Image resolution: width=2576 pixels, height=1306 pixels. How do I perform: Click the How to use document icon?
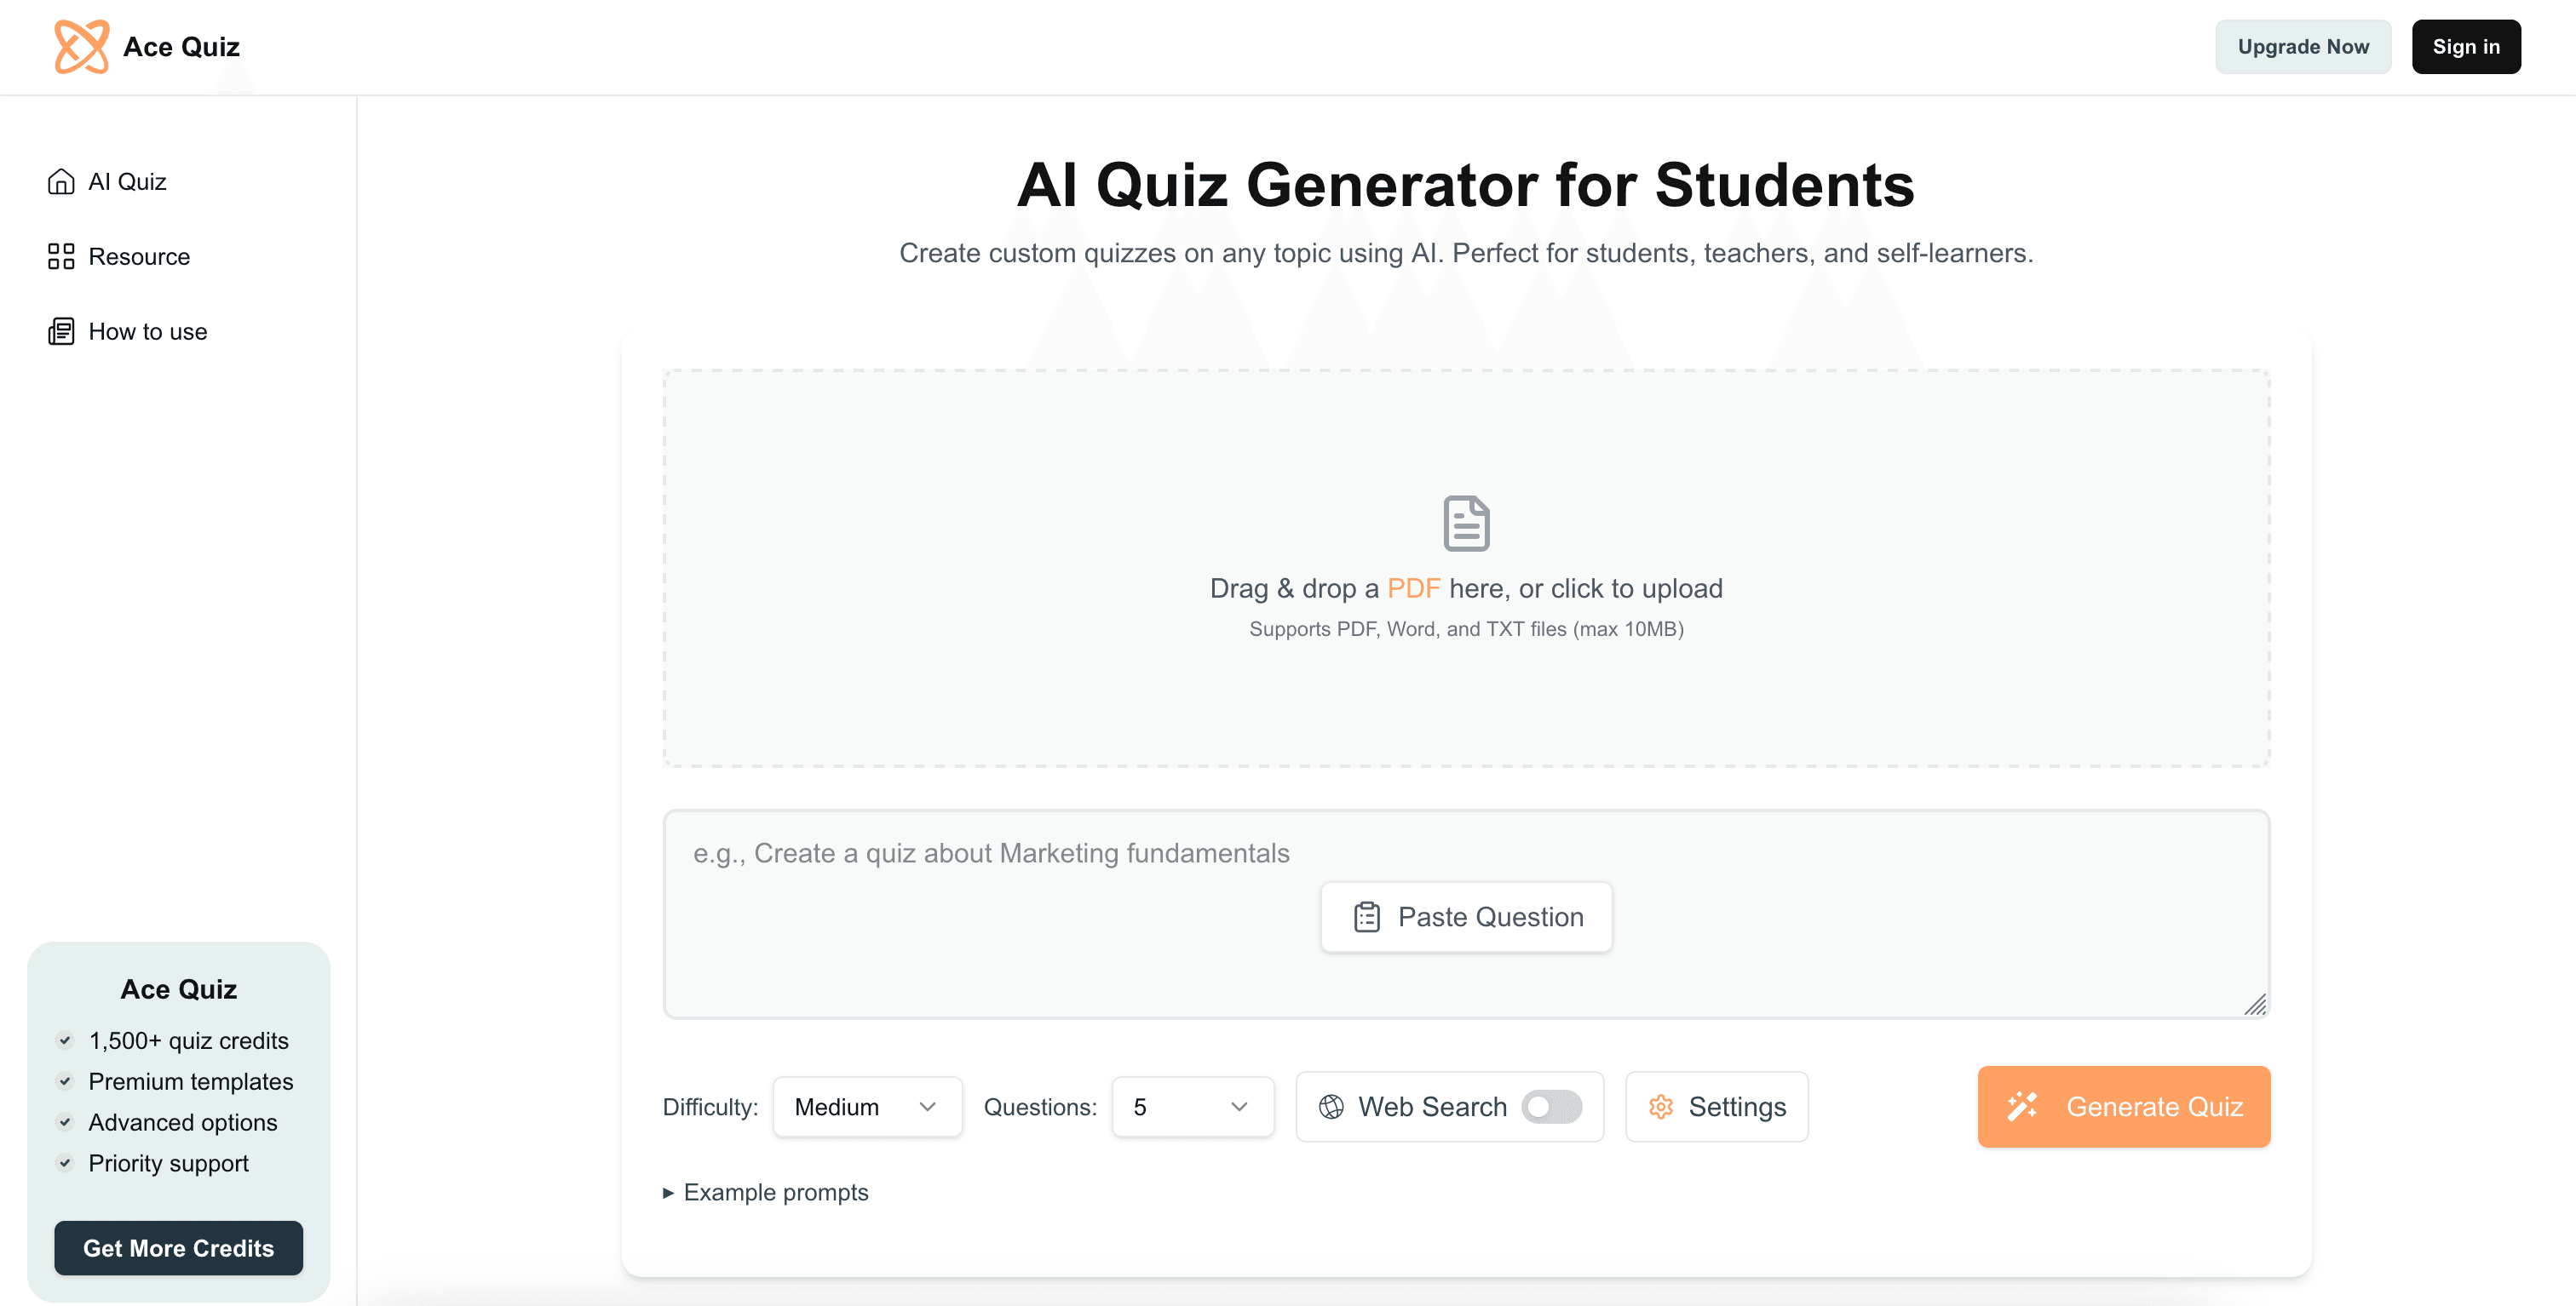61,330
